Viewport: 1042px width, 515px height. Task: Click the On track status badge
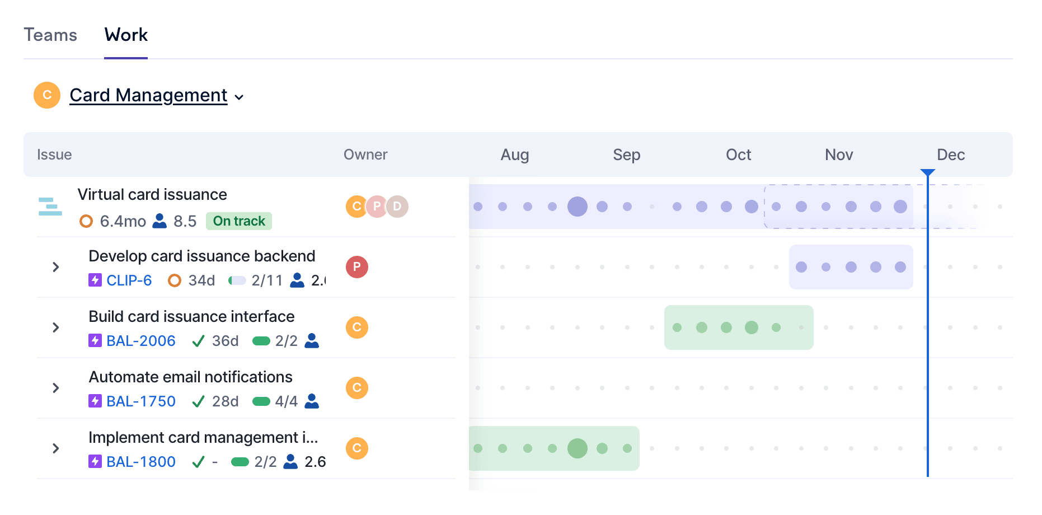(x=239, y=221)
